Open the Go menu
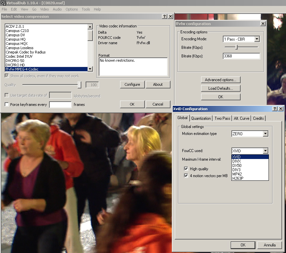 [34, 9]
